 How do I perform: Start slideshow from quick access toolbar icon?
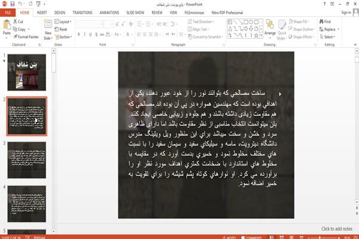pyautogui.click(x=38, y=4)
